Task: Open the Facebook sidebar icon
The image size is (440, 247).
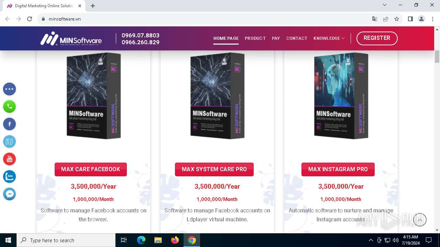Action: [x=10, y=124]
